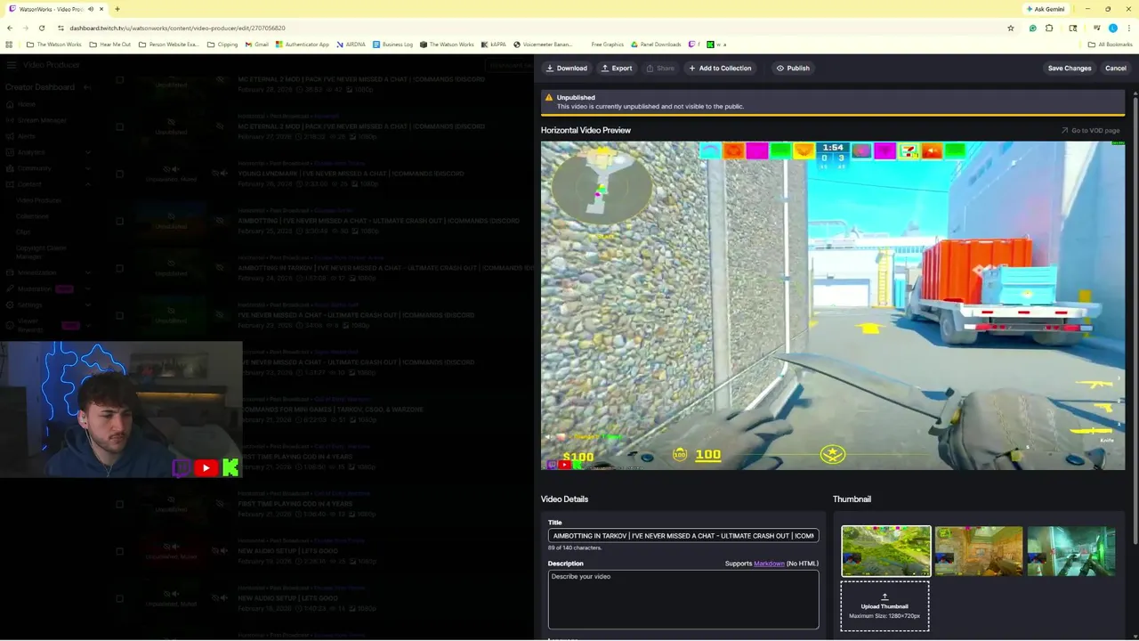Check the box for AIMBOTTING IN TARKOV video
This screenshot has height=641, width=1139.
coord(119,268)
